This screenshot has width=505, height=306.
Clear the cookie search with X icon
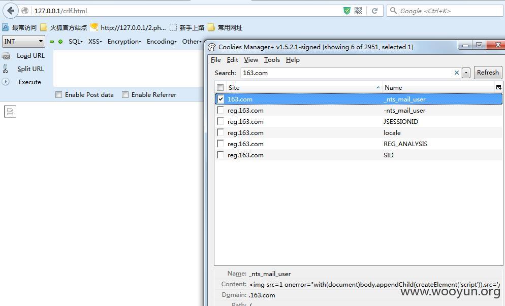[456, 73]
